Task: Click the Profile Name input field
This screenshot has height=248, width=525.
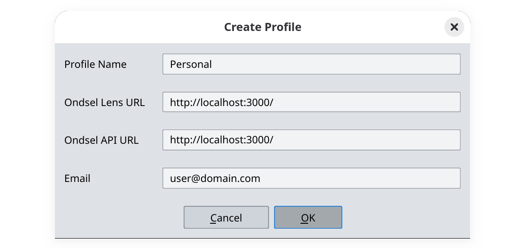Action: [311, 64]
